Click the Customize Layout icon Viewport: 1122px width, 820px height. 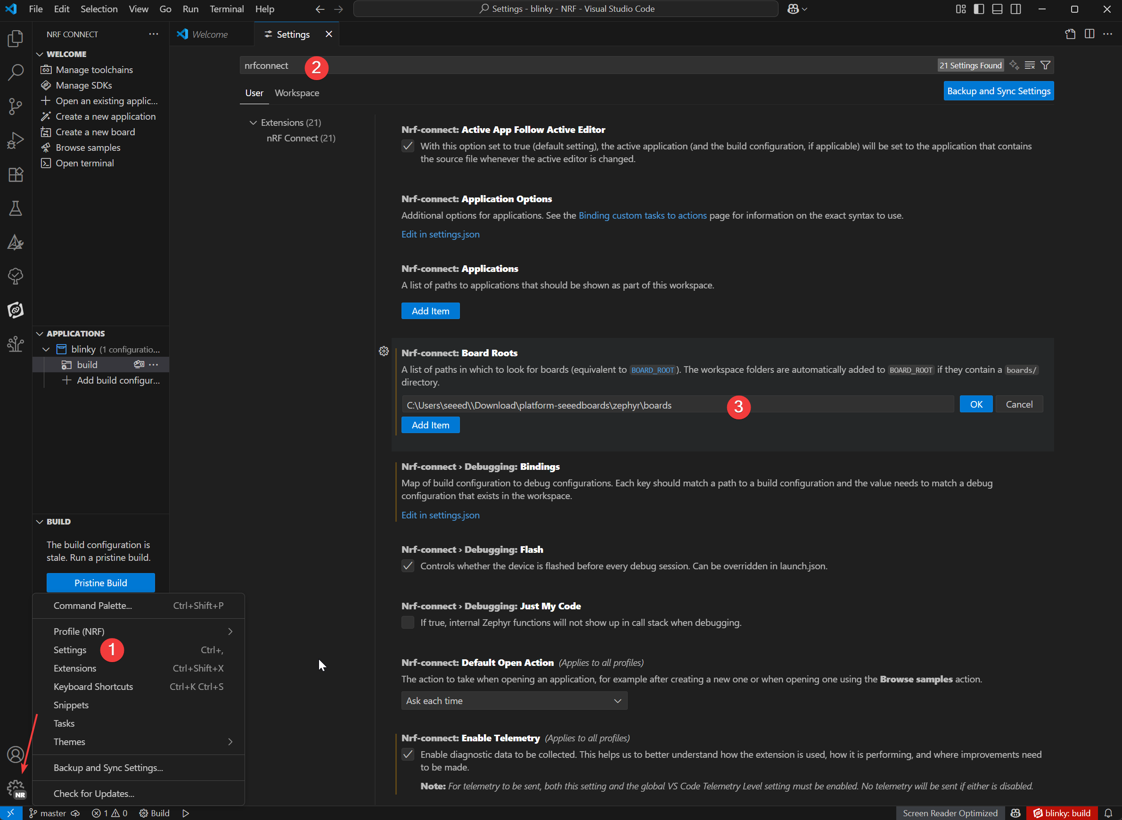961,9
